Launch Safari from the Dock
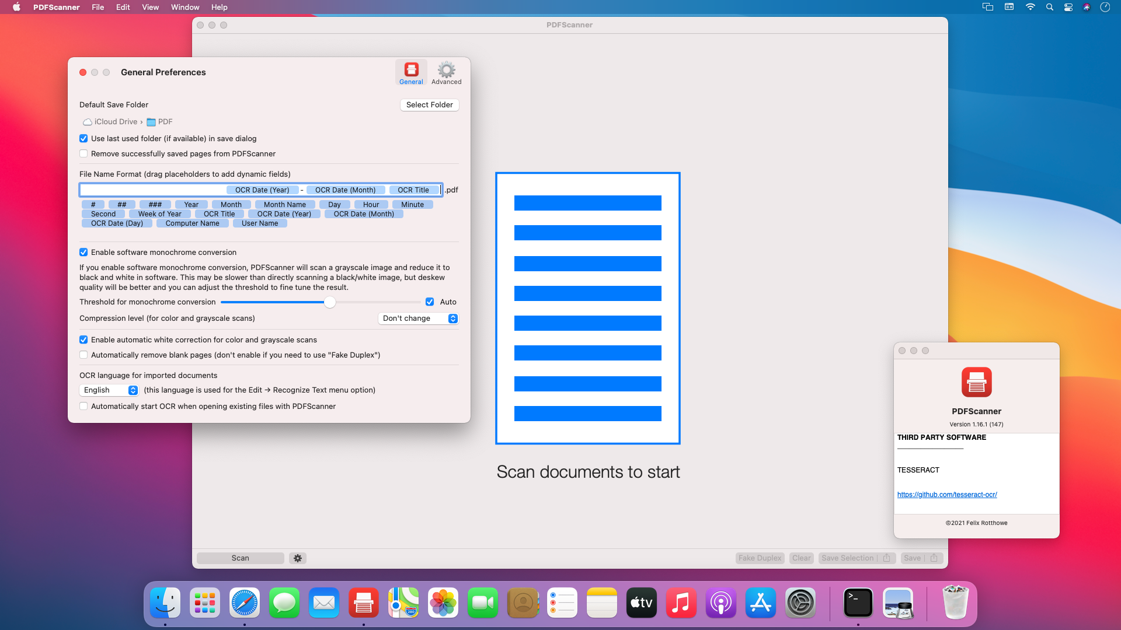Screen dimensions: 1121x630 click(245, 603)
